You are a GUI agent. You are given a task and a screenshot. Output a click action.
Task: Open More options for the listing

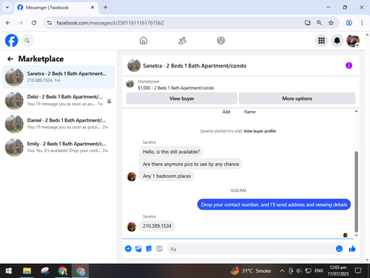[x=297, y=99]
